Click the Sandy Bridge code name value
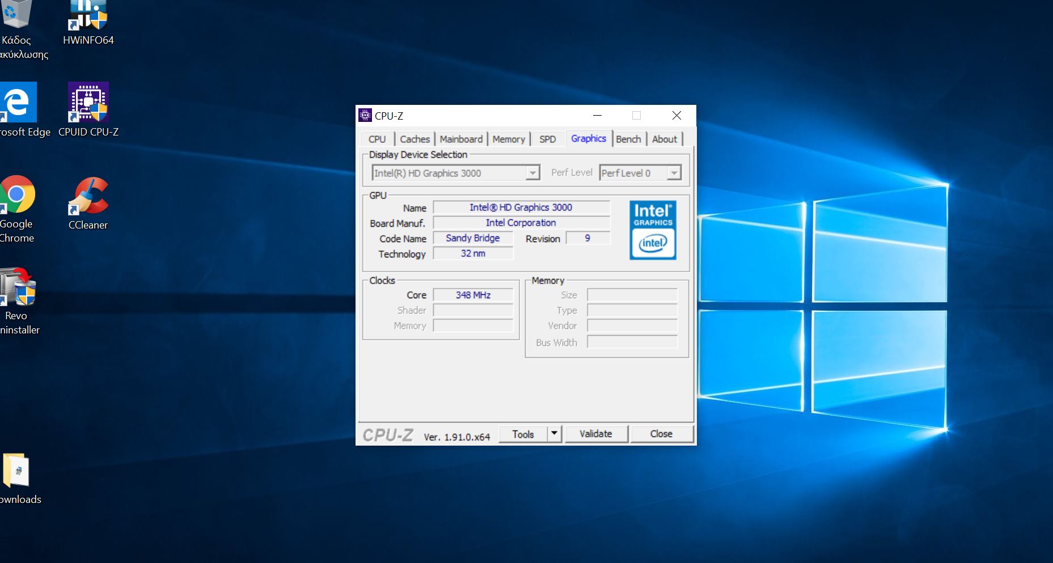This screenshot has height=563, width=1053. [x=473, y=238]
